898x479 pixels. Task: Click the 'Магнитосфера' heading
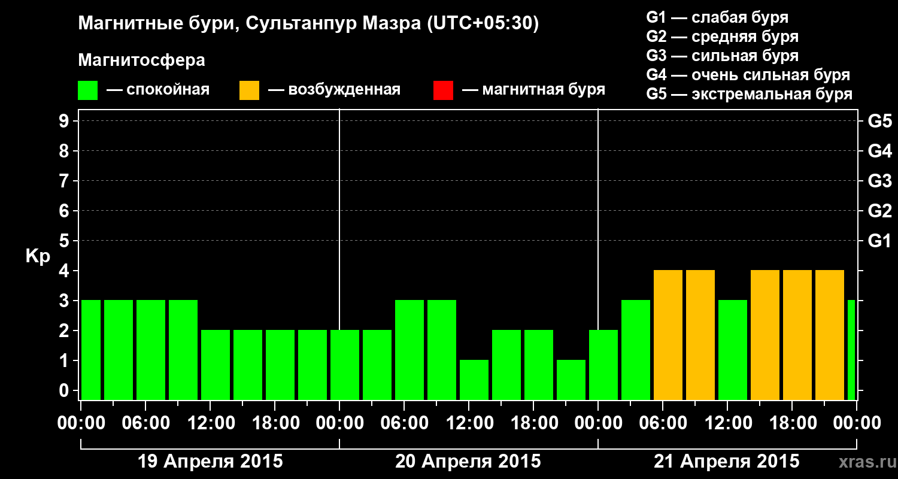142,60
